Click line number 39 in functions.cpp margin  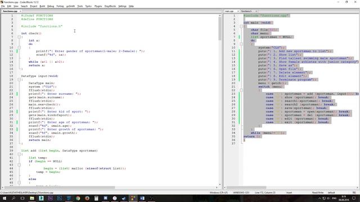pyautogui.click(x=11, y=150)
